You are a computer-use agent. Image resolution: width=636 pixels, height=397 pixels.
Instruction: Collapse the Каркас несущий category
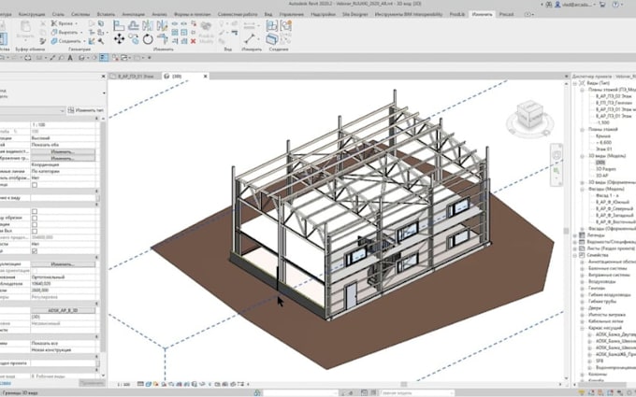click(x=582, y=328)
